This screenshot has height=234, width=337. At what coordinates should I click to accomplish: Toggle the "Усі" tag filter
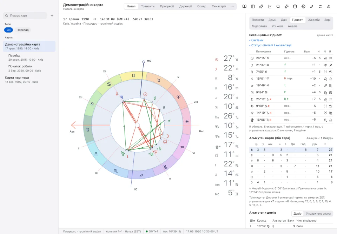click(x=8, y=30)
